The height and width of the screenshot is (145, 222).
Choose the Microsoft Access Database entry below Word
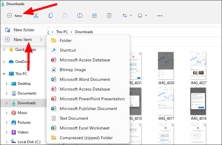pyautogui.click(x=88, y=89)
